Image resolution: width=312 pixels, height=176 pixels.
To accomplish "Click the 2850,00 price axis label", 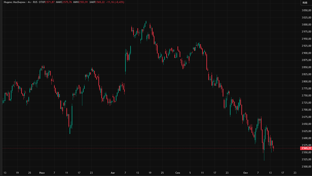I will (x=306, y=67).
